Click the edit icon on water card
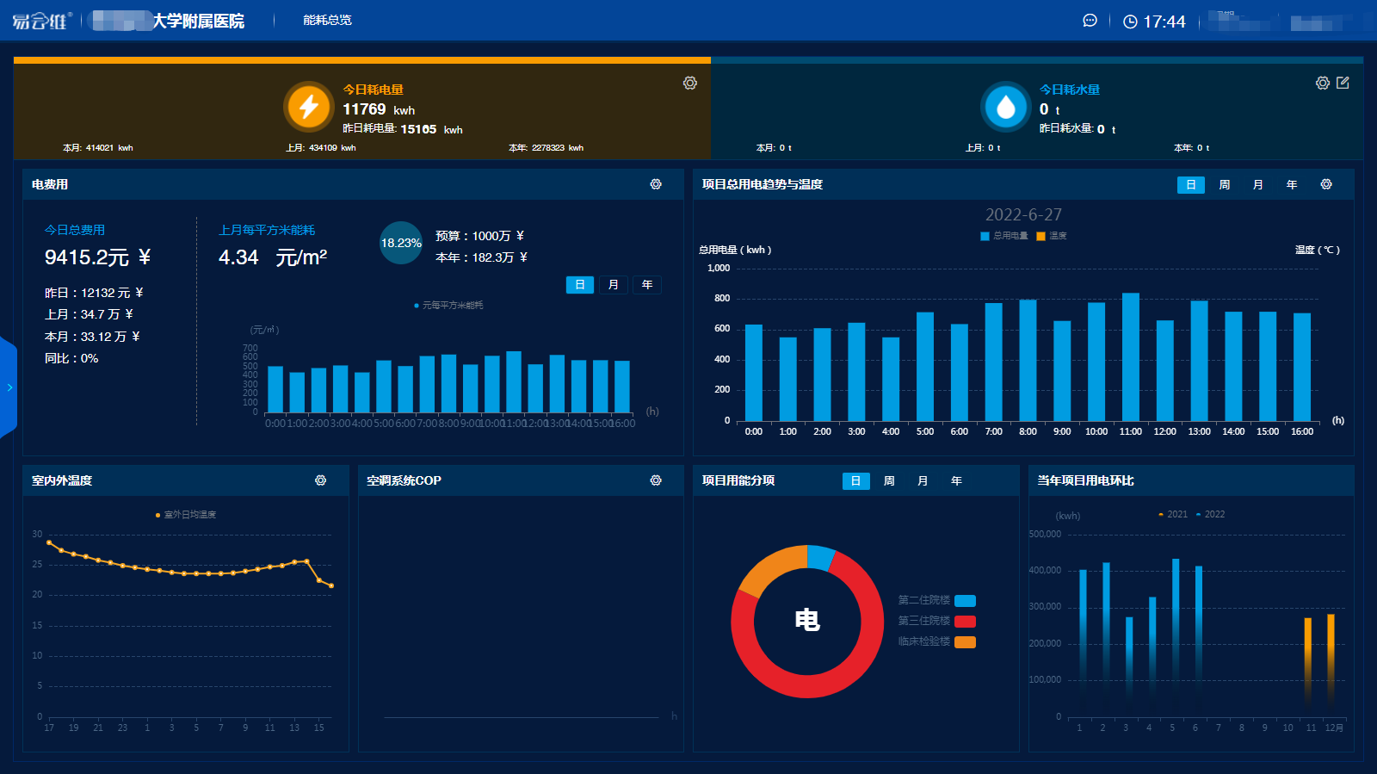This screenshot has height=774, width=1377. pos(1343,83)
